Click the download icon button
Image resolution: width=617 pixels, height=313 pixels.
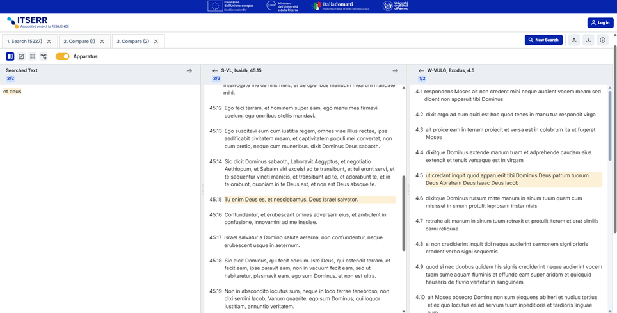point(588,40)
